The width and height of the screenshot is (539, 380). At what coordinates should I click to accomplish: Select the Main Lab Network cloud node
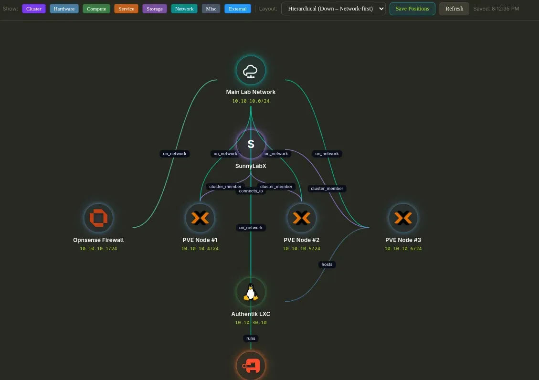coord(251,71)
